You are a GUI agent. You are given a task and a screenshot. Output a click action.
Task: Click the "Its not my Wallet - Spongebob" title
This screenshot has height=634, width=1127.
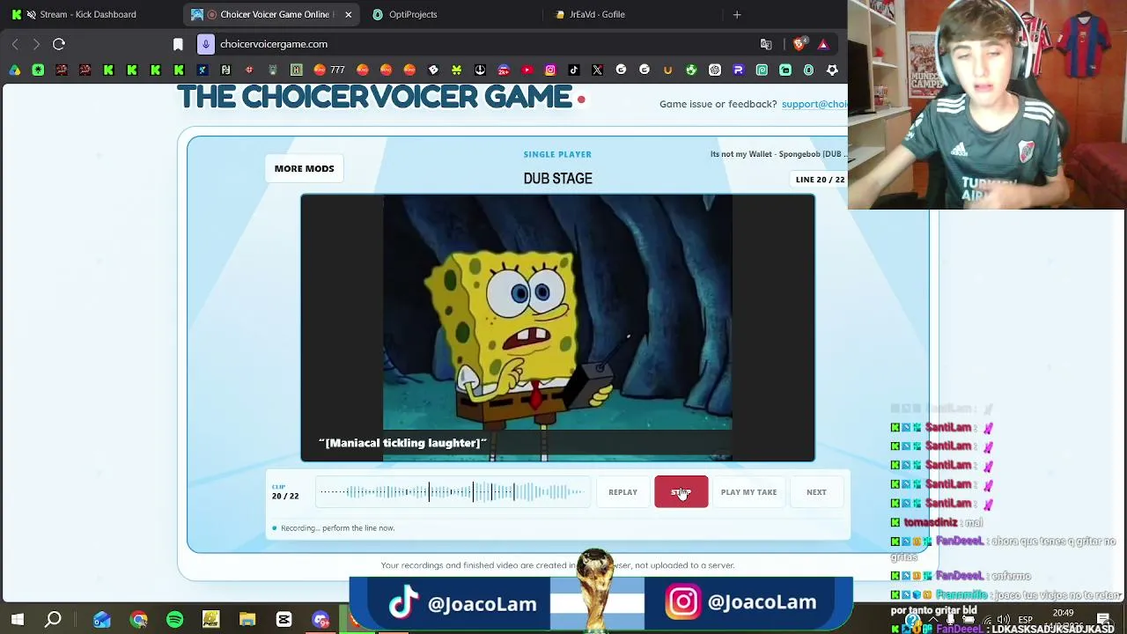click(778, 154)
